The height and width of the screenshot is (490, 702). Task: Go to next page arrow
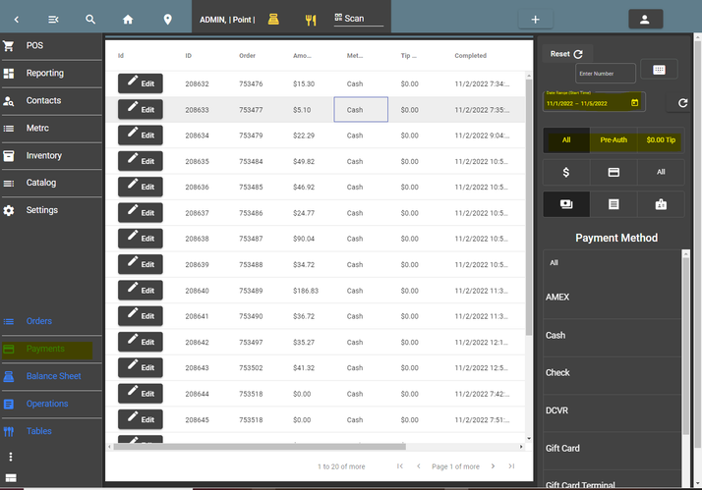pyautogui.click(x=493, y=466)
